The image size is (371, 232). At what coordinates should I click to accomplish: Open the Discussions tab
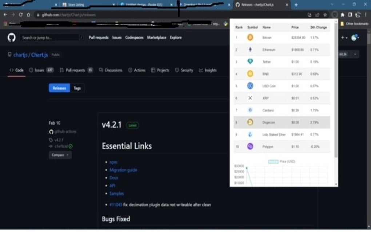pyautogui.click(x=111, y=70)
